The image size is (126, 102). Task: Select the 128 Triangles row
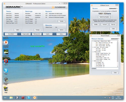(x=100, y=66)
